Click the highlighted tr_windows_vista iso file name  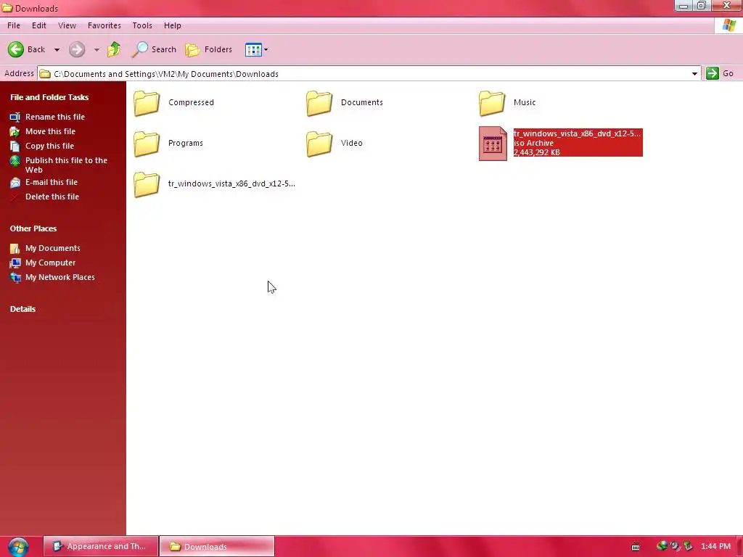[577, 133]
